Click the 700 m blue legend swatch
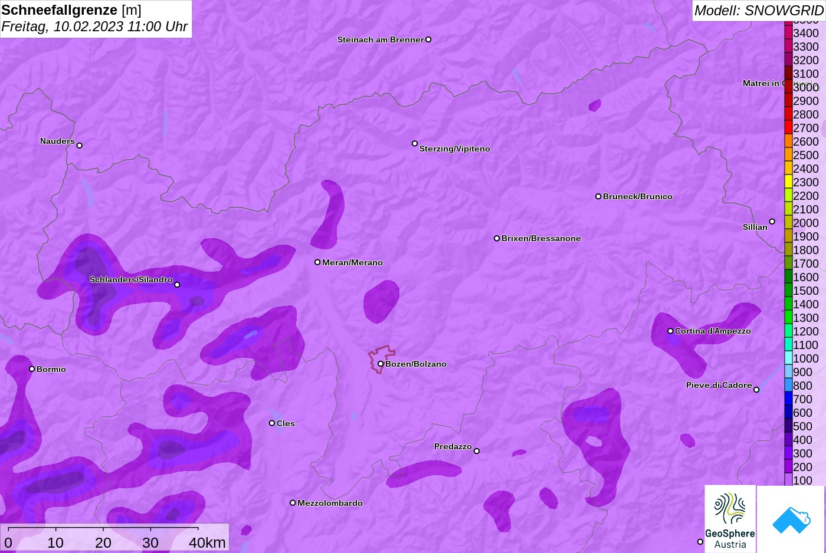The height and width of the screenshot is (553, 826). [x=788, y=399]
